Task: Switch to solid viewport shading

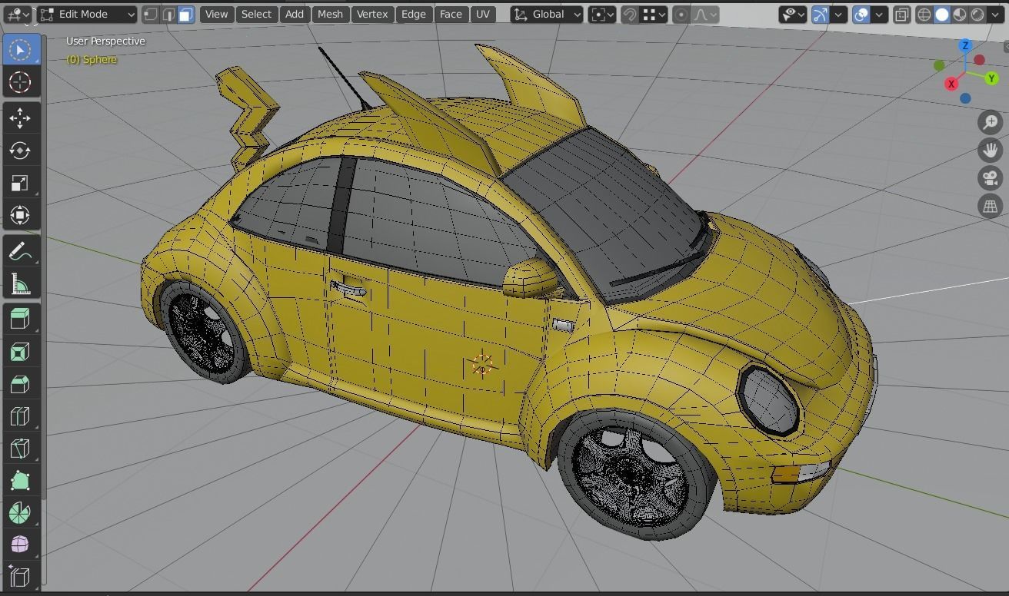Action: 942,14
